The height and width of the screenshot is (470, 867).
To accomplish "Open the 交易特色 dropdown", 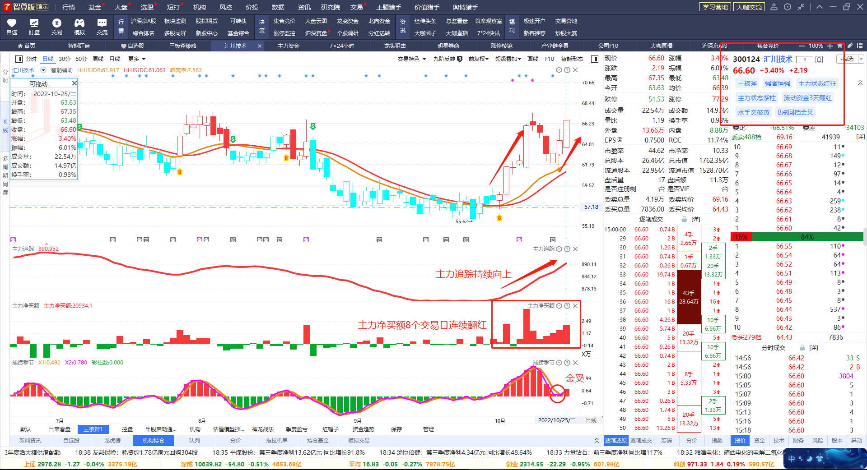I will pos(412,59).
